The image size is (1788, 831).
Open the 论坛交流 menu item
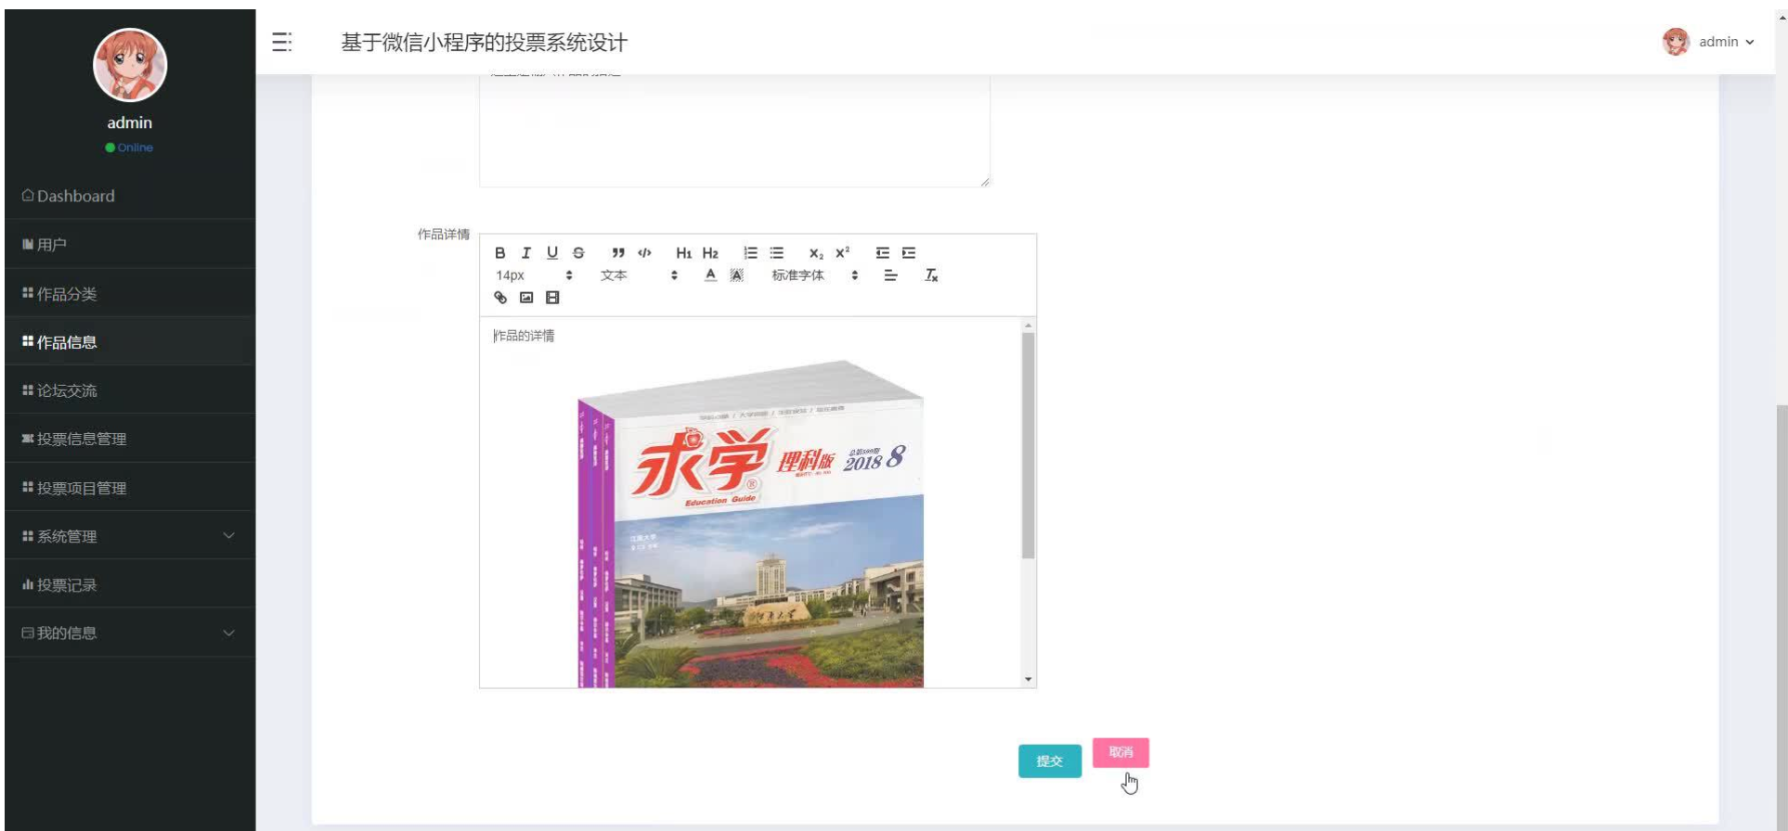(x=129, y=390)
